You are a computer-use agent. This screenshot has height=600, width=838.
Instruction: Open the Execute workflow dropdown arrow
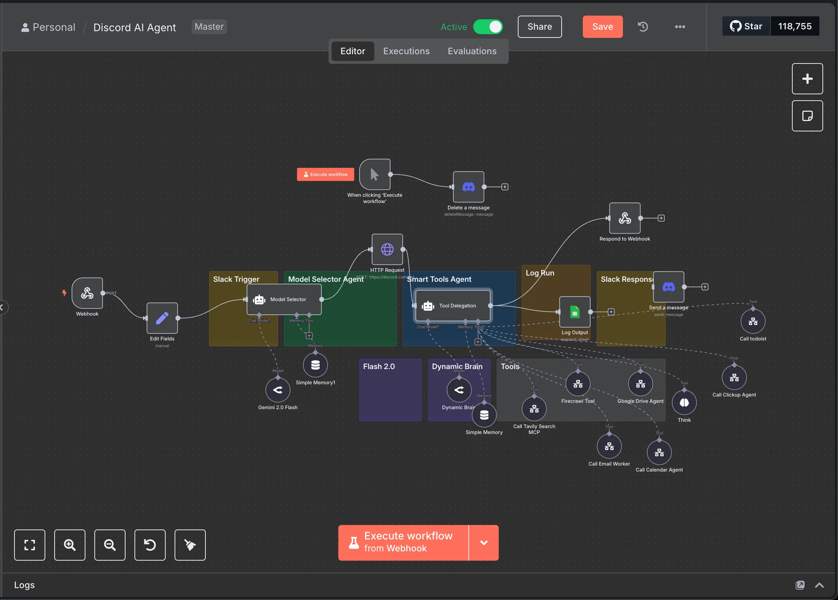tap(484, 543)
